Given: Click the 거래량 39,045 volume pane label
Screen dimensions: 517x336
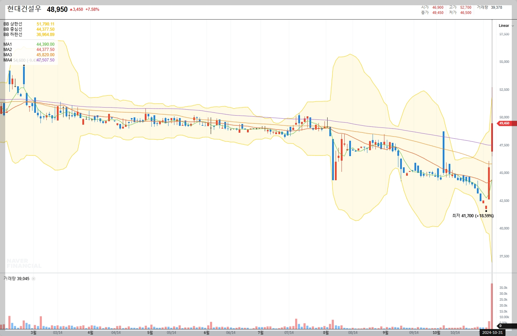Looking at the screenshot, I should tap(16, 279).
